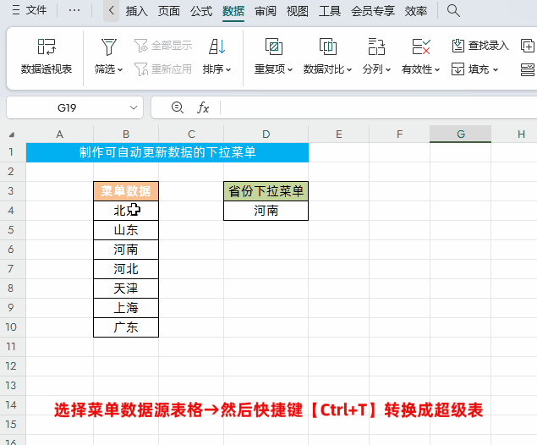
Task: Expand the 填充 dropdown arrow
Action: [496, 70]
